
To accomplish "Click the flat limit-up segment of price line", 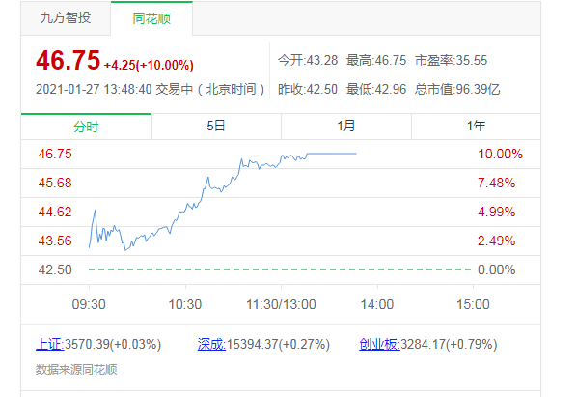I will 332,154.
